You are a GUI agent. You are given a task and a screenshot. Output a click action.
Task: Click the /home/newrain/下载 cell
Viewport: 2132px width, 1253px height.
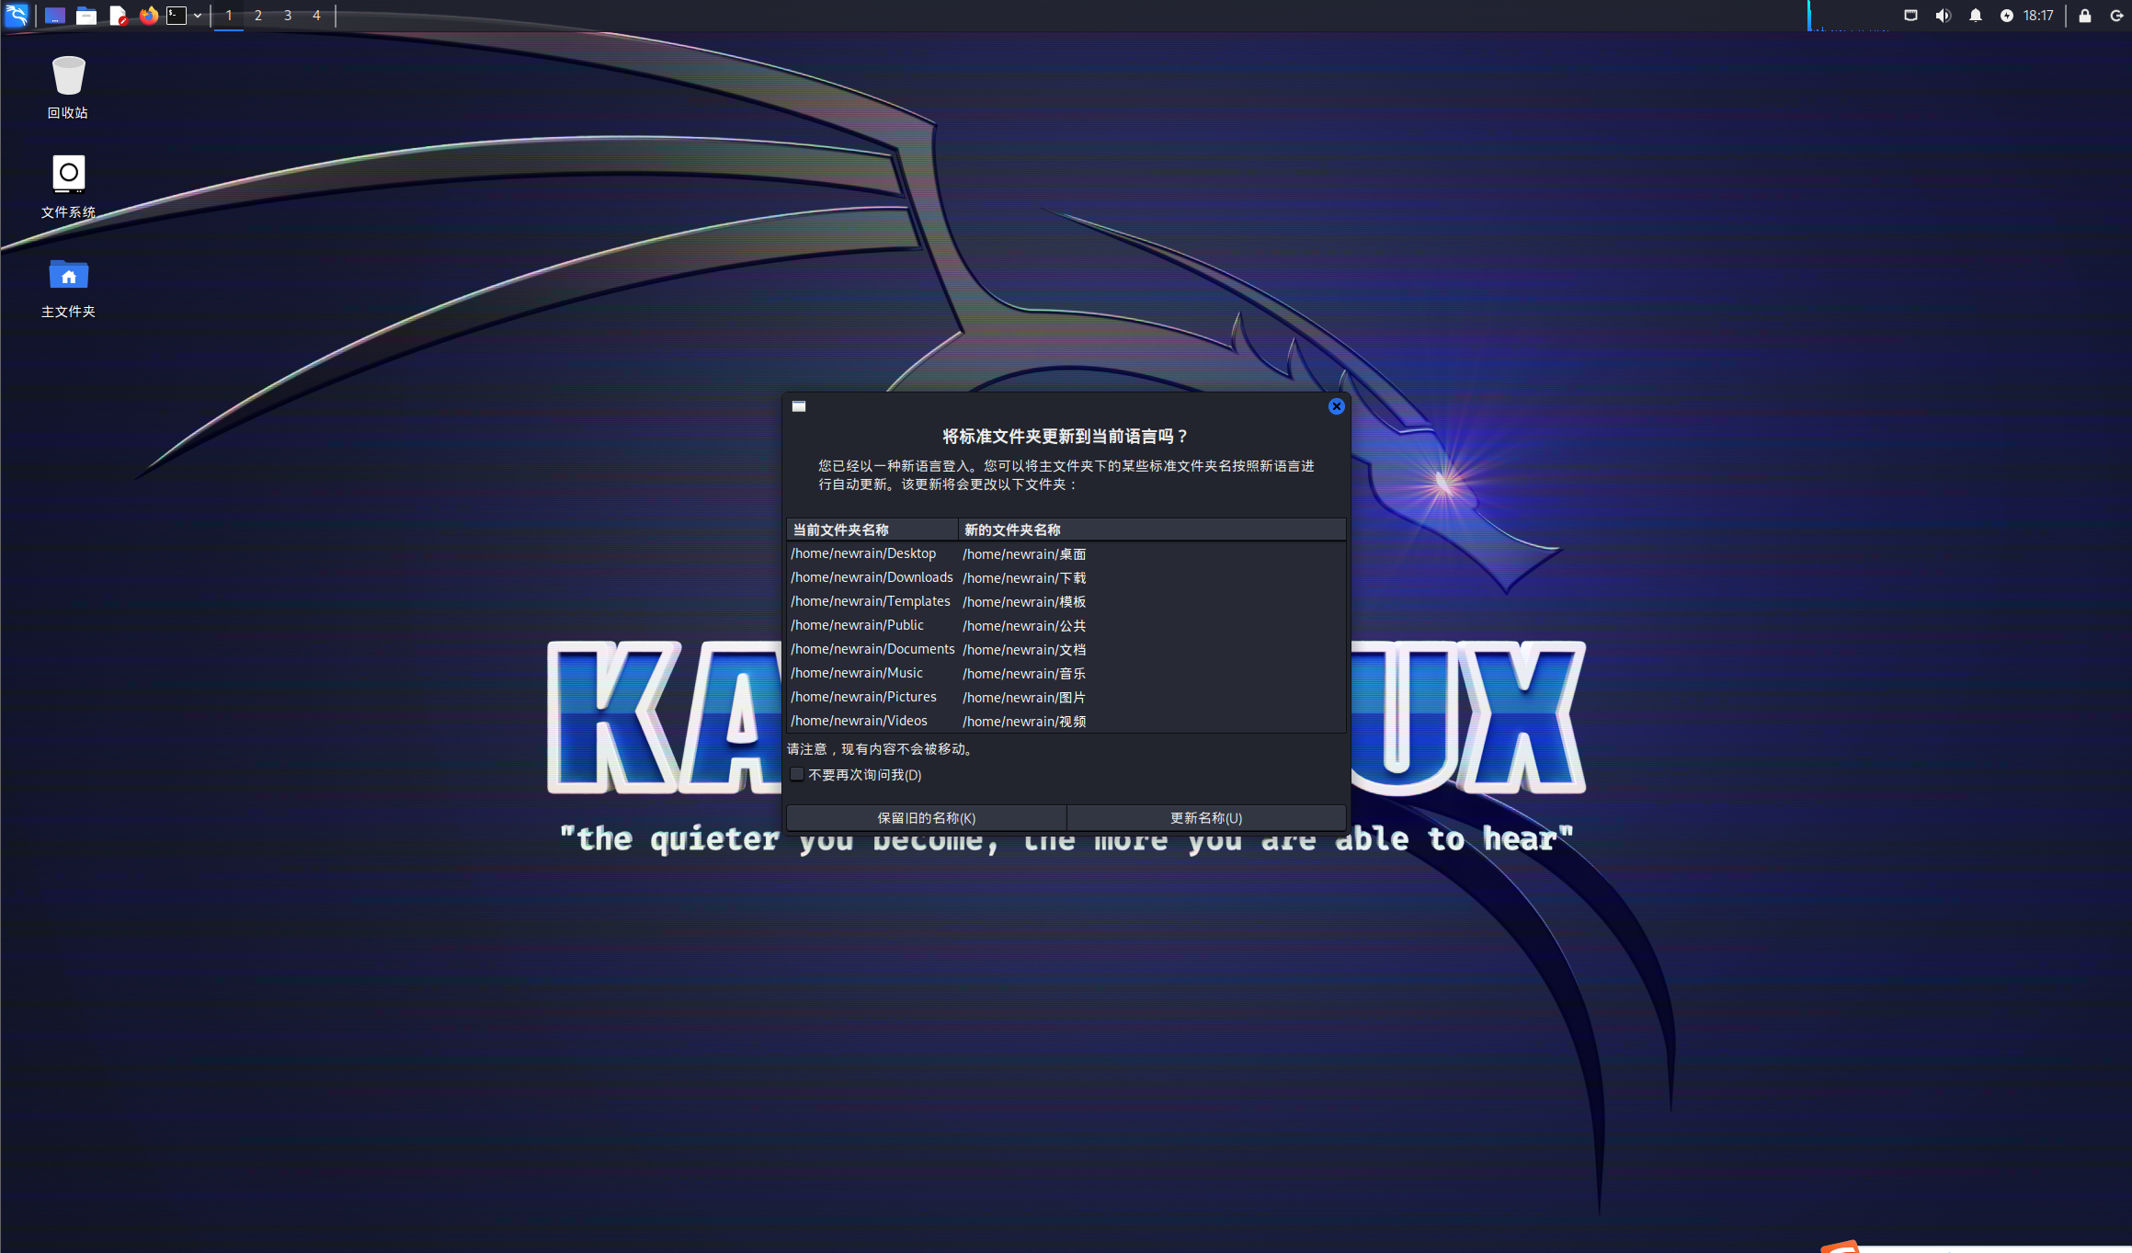(1024, 578)
